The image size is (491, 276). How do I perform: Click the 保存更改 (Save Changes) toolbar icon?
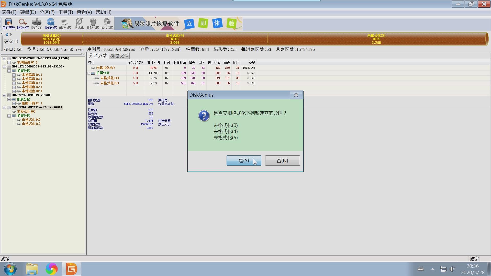click(8, 23)
